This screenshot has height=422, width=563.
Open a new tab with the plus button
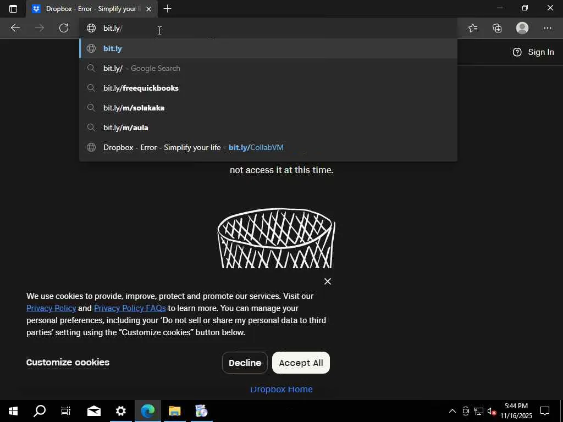(x=167, y=9)
